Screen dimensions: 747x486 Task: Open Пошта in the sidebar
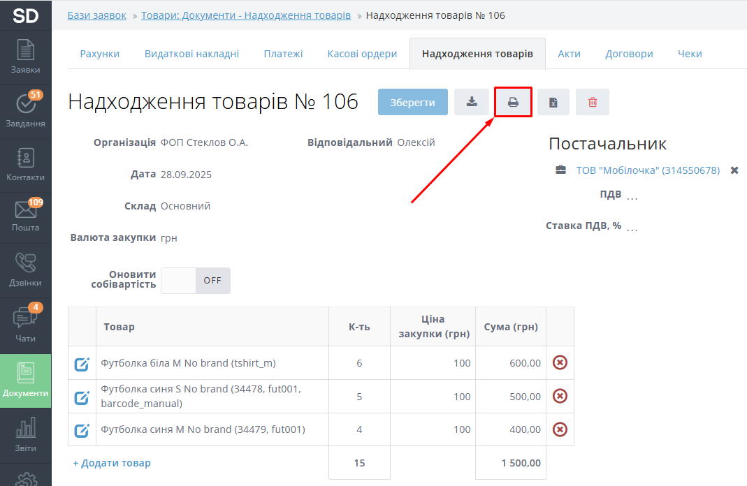click(26, 215)
